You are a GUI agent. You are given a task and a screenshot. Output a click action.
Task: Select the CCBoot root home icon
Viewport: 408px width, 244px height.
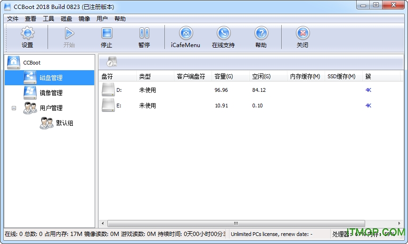14,63
